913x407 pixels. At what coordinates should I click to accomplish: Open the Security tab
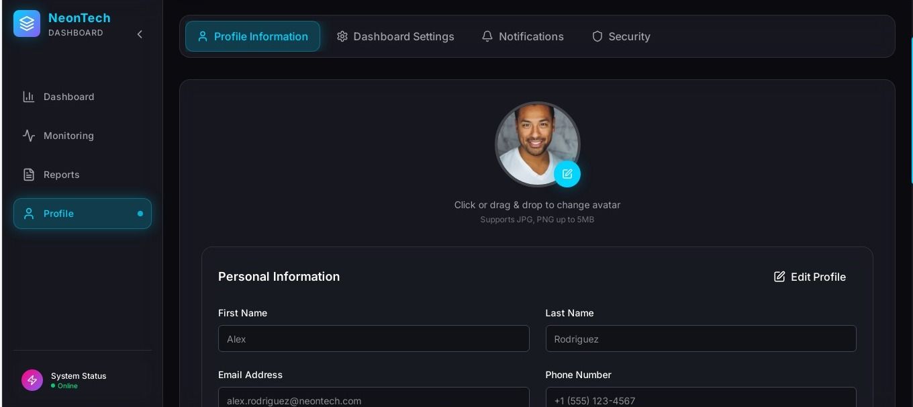pos(620,36)
